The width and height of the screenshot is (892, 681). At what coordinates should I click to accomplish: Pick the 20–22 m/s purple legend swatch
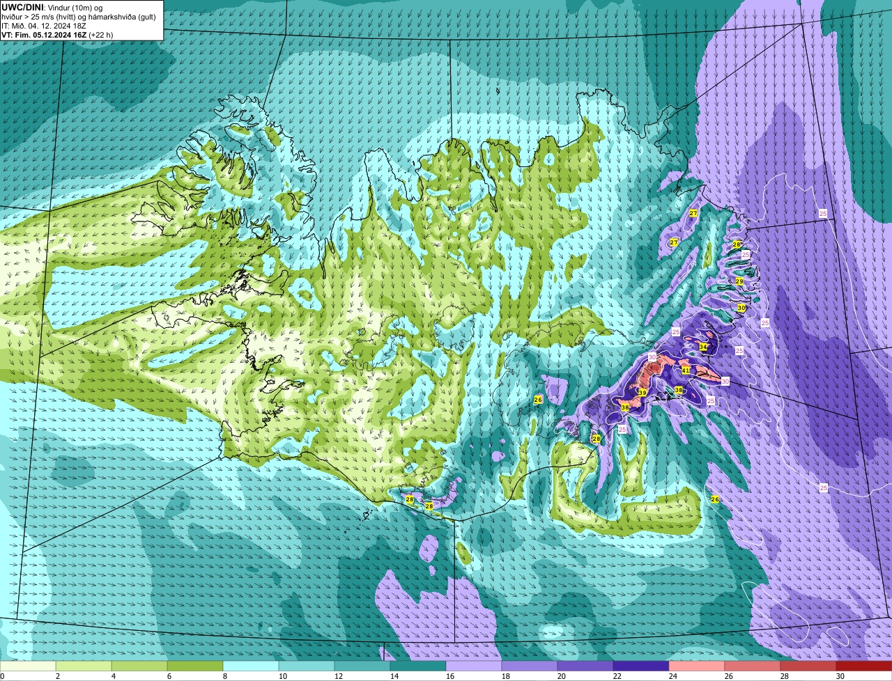click(x=585, y=666)
